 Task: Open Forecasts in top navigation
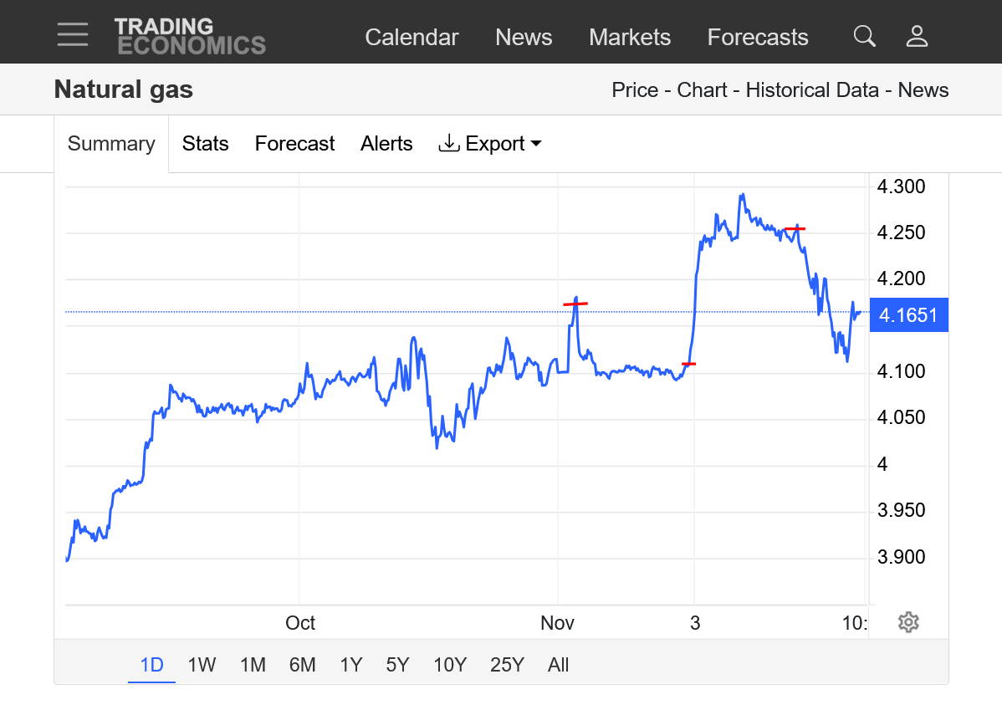[x=758, y=38]
